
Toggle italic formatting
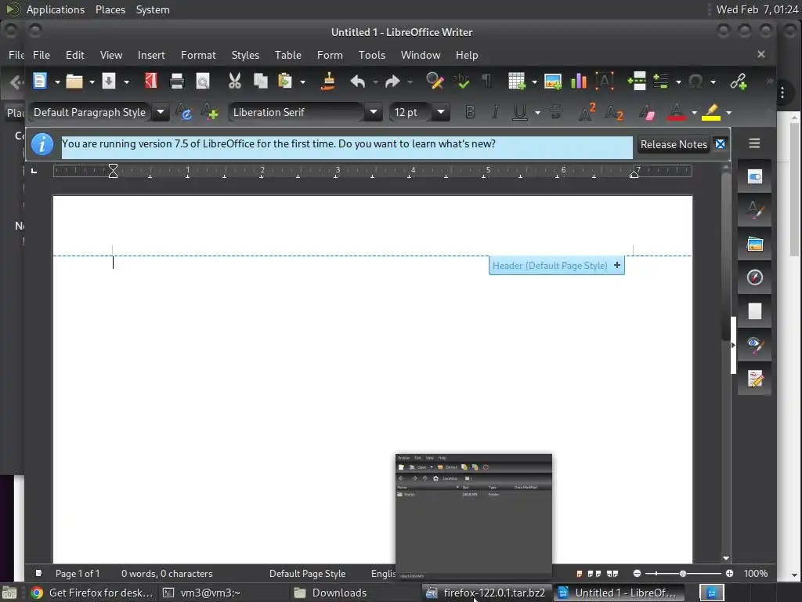(495, 112)
